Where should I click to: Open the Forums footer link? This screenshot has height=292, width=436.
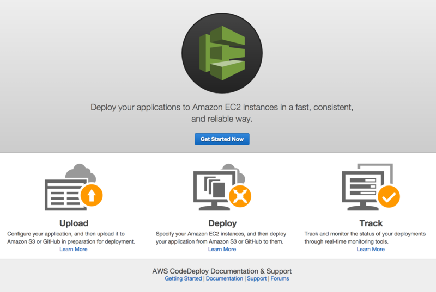(x=280, y=278)
